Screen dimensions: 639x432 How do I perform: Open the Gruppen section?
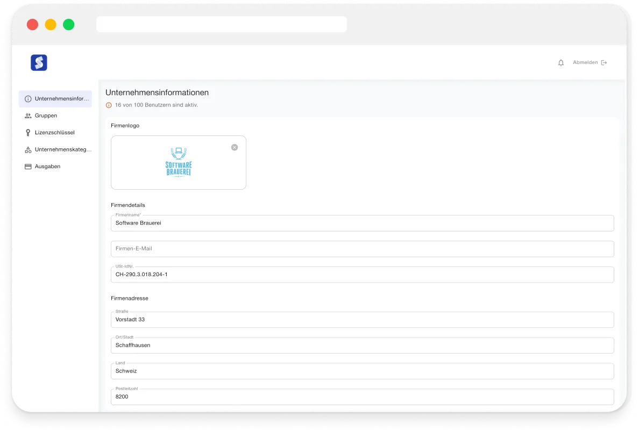(46, 116)
